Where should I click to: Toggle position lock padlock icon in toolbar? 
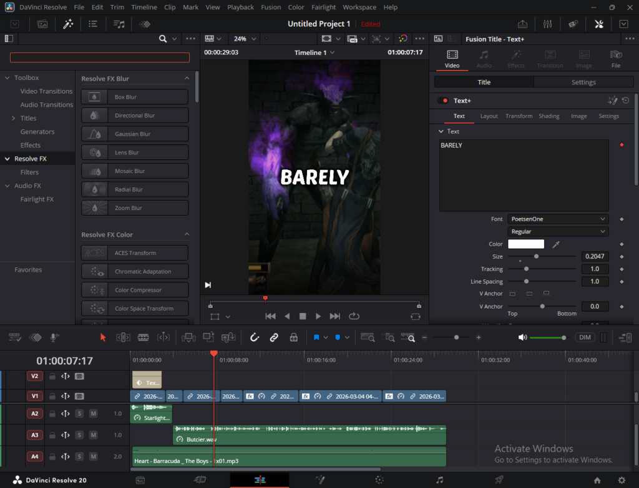293,337
